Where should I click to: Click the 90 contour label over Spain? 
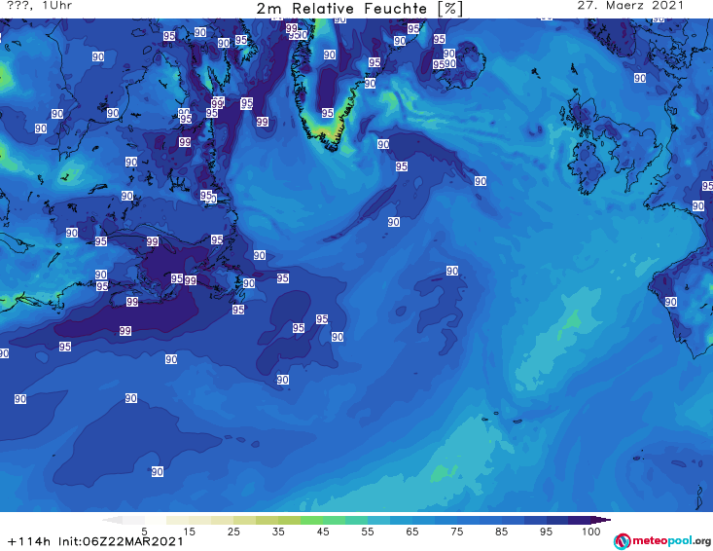(671, 302)
